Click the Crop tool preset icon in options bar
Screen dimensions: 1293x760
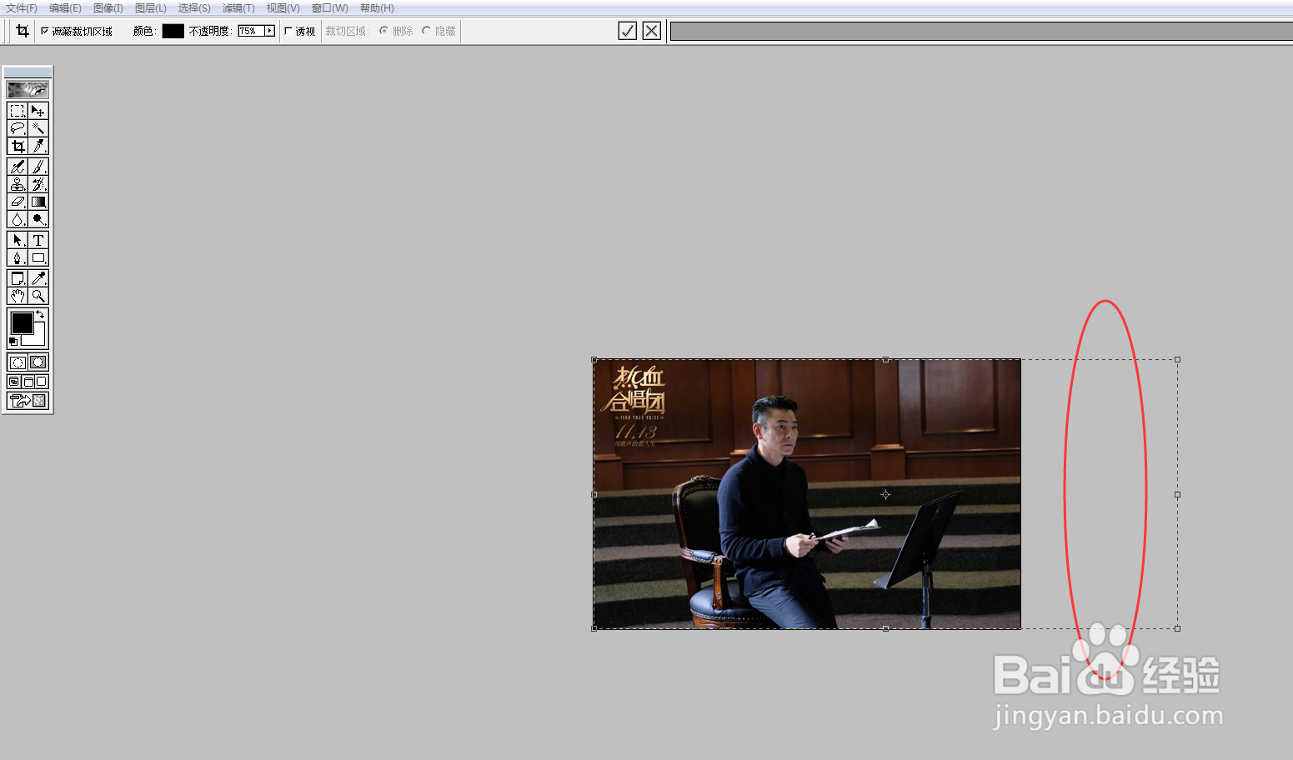[23, 31]
